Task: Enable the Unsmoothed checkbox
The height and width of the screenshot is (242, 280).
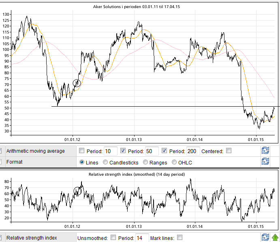Action: [113, 238]
